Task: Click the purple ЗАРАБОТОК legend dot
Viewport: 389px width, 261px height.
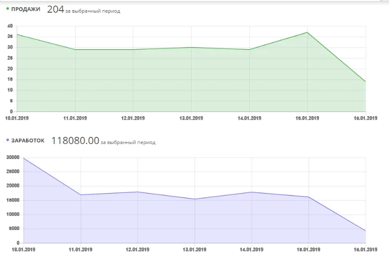Action: point(8,140)
